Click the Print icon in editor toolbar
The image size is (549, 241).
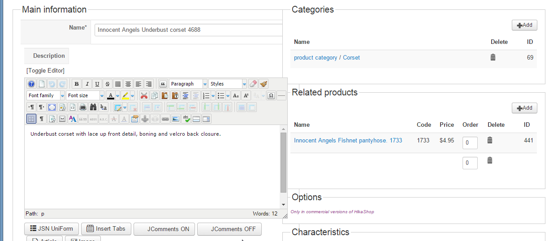(x=83, y=107)
